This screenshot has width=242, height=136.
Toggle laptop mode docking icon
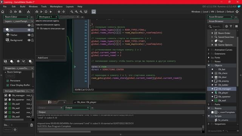point(94,12)
